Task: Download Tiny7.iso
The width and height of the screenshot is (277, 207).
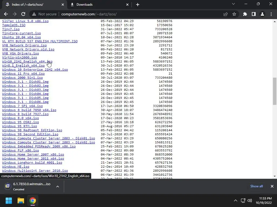Action: [11, 29]
